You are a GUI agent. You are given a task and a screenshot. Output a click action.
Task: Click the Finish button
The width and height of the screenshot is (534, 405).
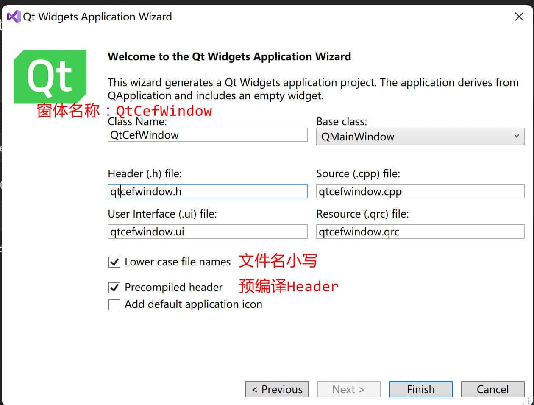420,389
